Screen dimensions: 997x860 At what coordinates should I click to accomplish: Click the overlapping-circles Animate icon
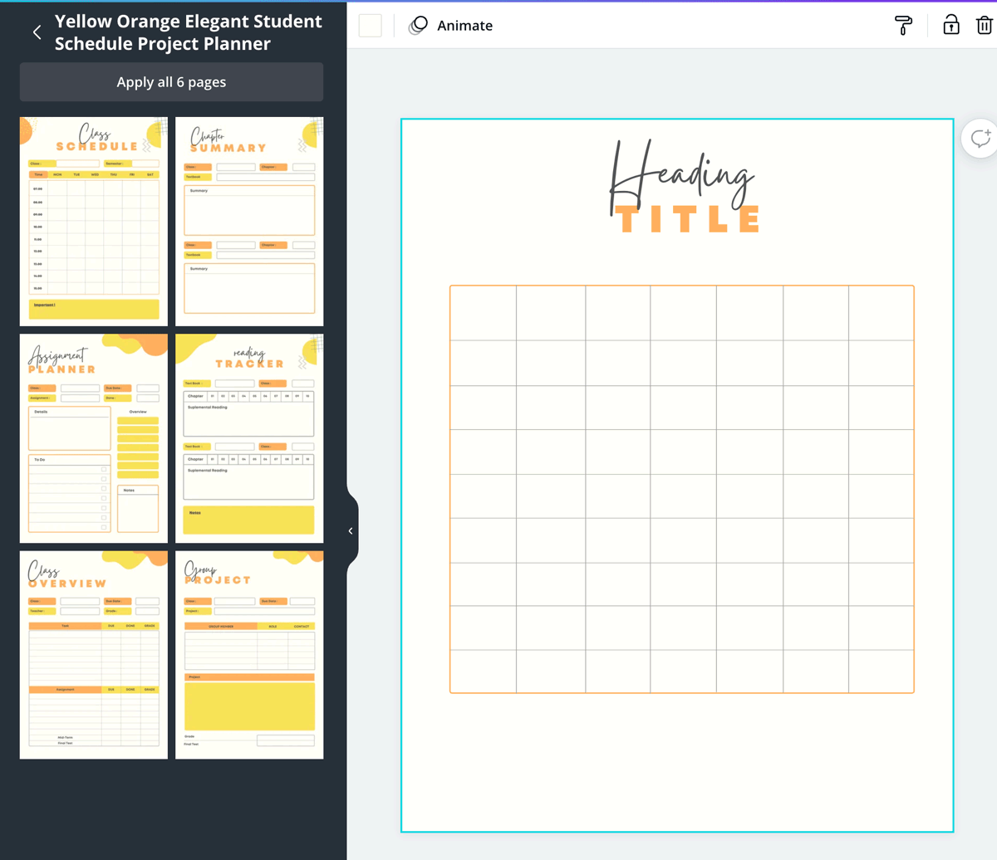pos(418,26)
